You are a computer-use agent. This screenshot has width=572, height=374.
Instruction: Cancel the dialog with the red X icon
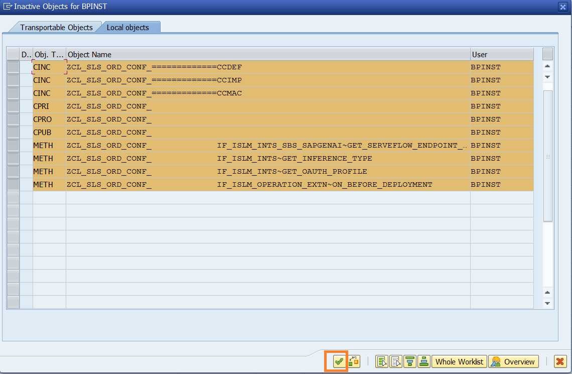tap(560, 361)
